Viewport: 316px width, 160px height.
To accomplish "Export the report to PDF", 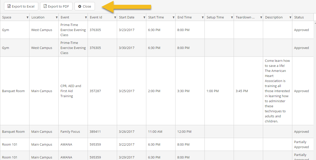I will [56, 6].
